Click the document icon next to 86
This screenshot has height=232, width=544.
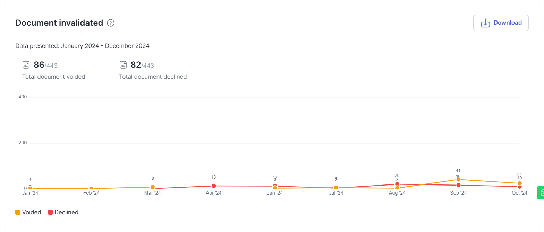click(x=26, y=65)
